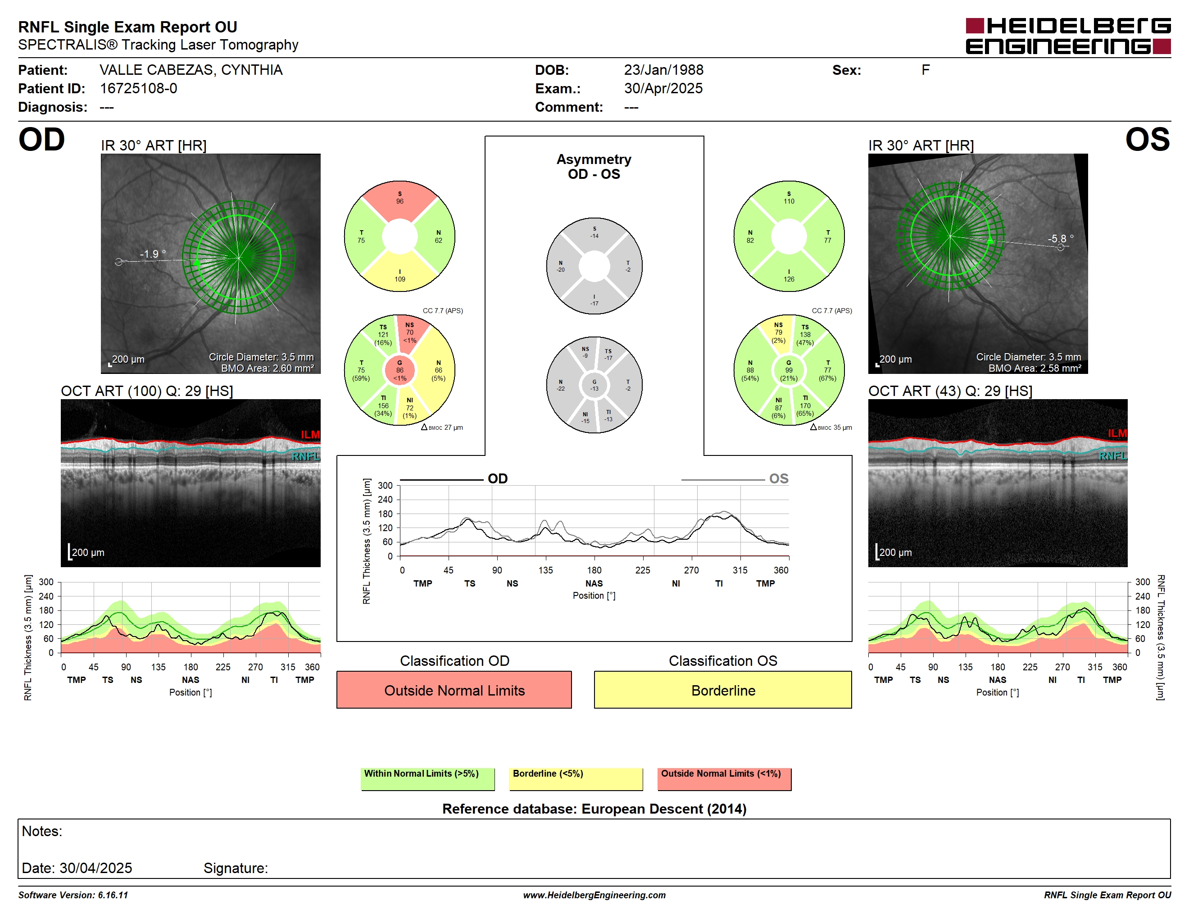Click the OS NI sector value 87
The width and height of the screenshot is (1189, 919).
pyautogui.click(x=779, y=408)
